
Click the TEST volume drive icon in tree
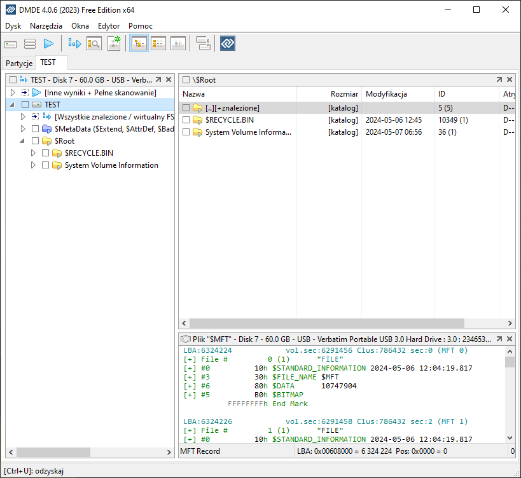pos(36,104)
